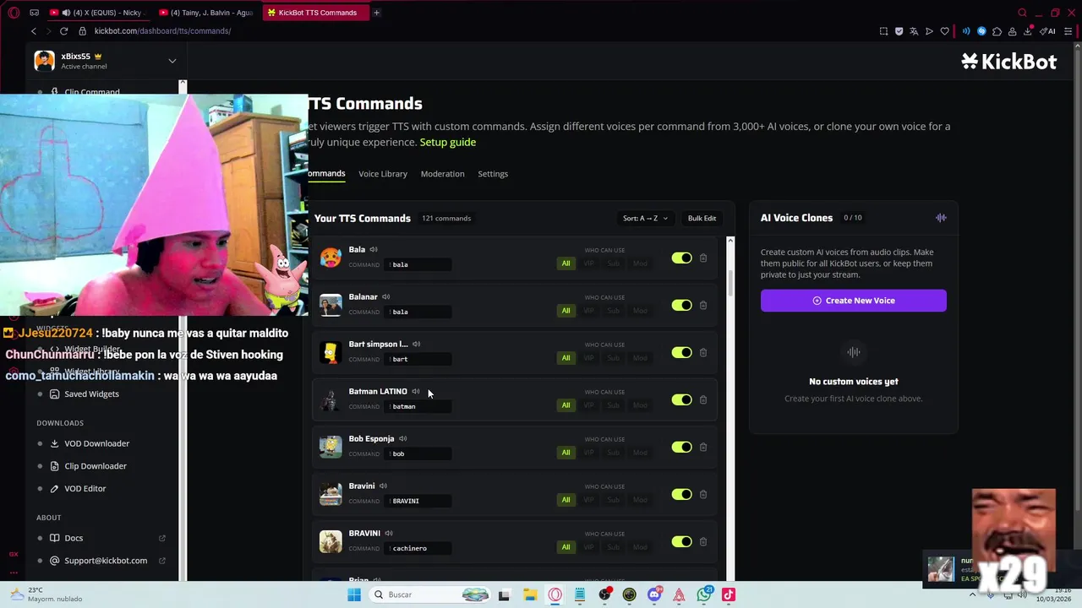
Task: Set Bala access to All
Action: (566, 263)
